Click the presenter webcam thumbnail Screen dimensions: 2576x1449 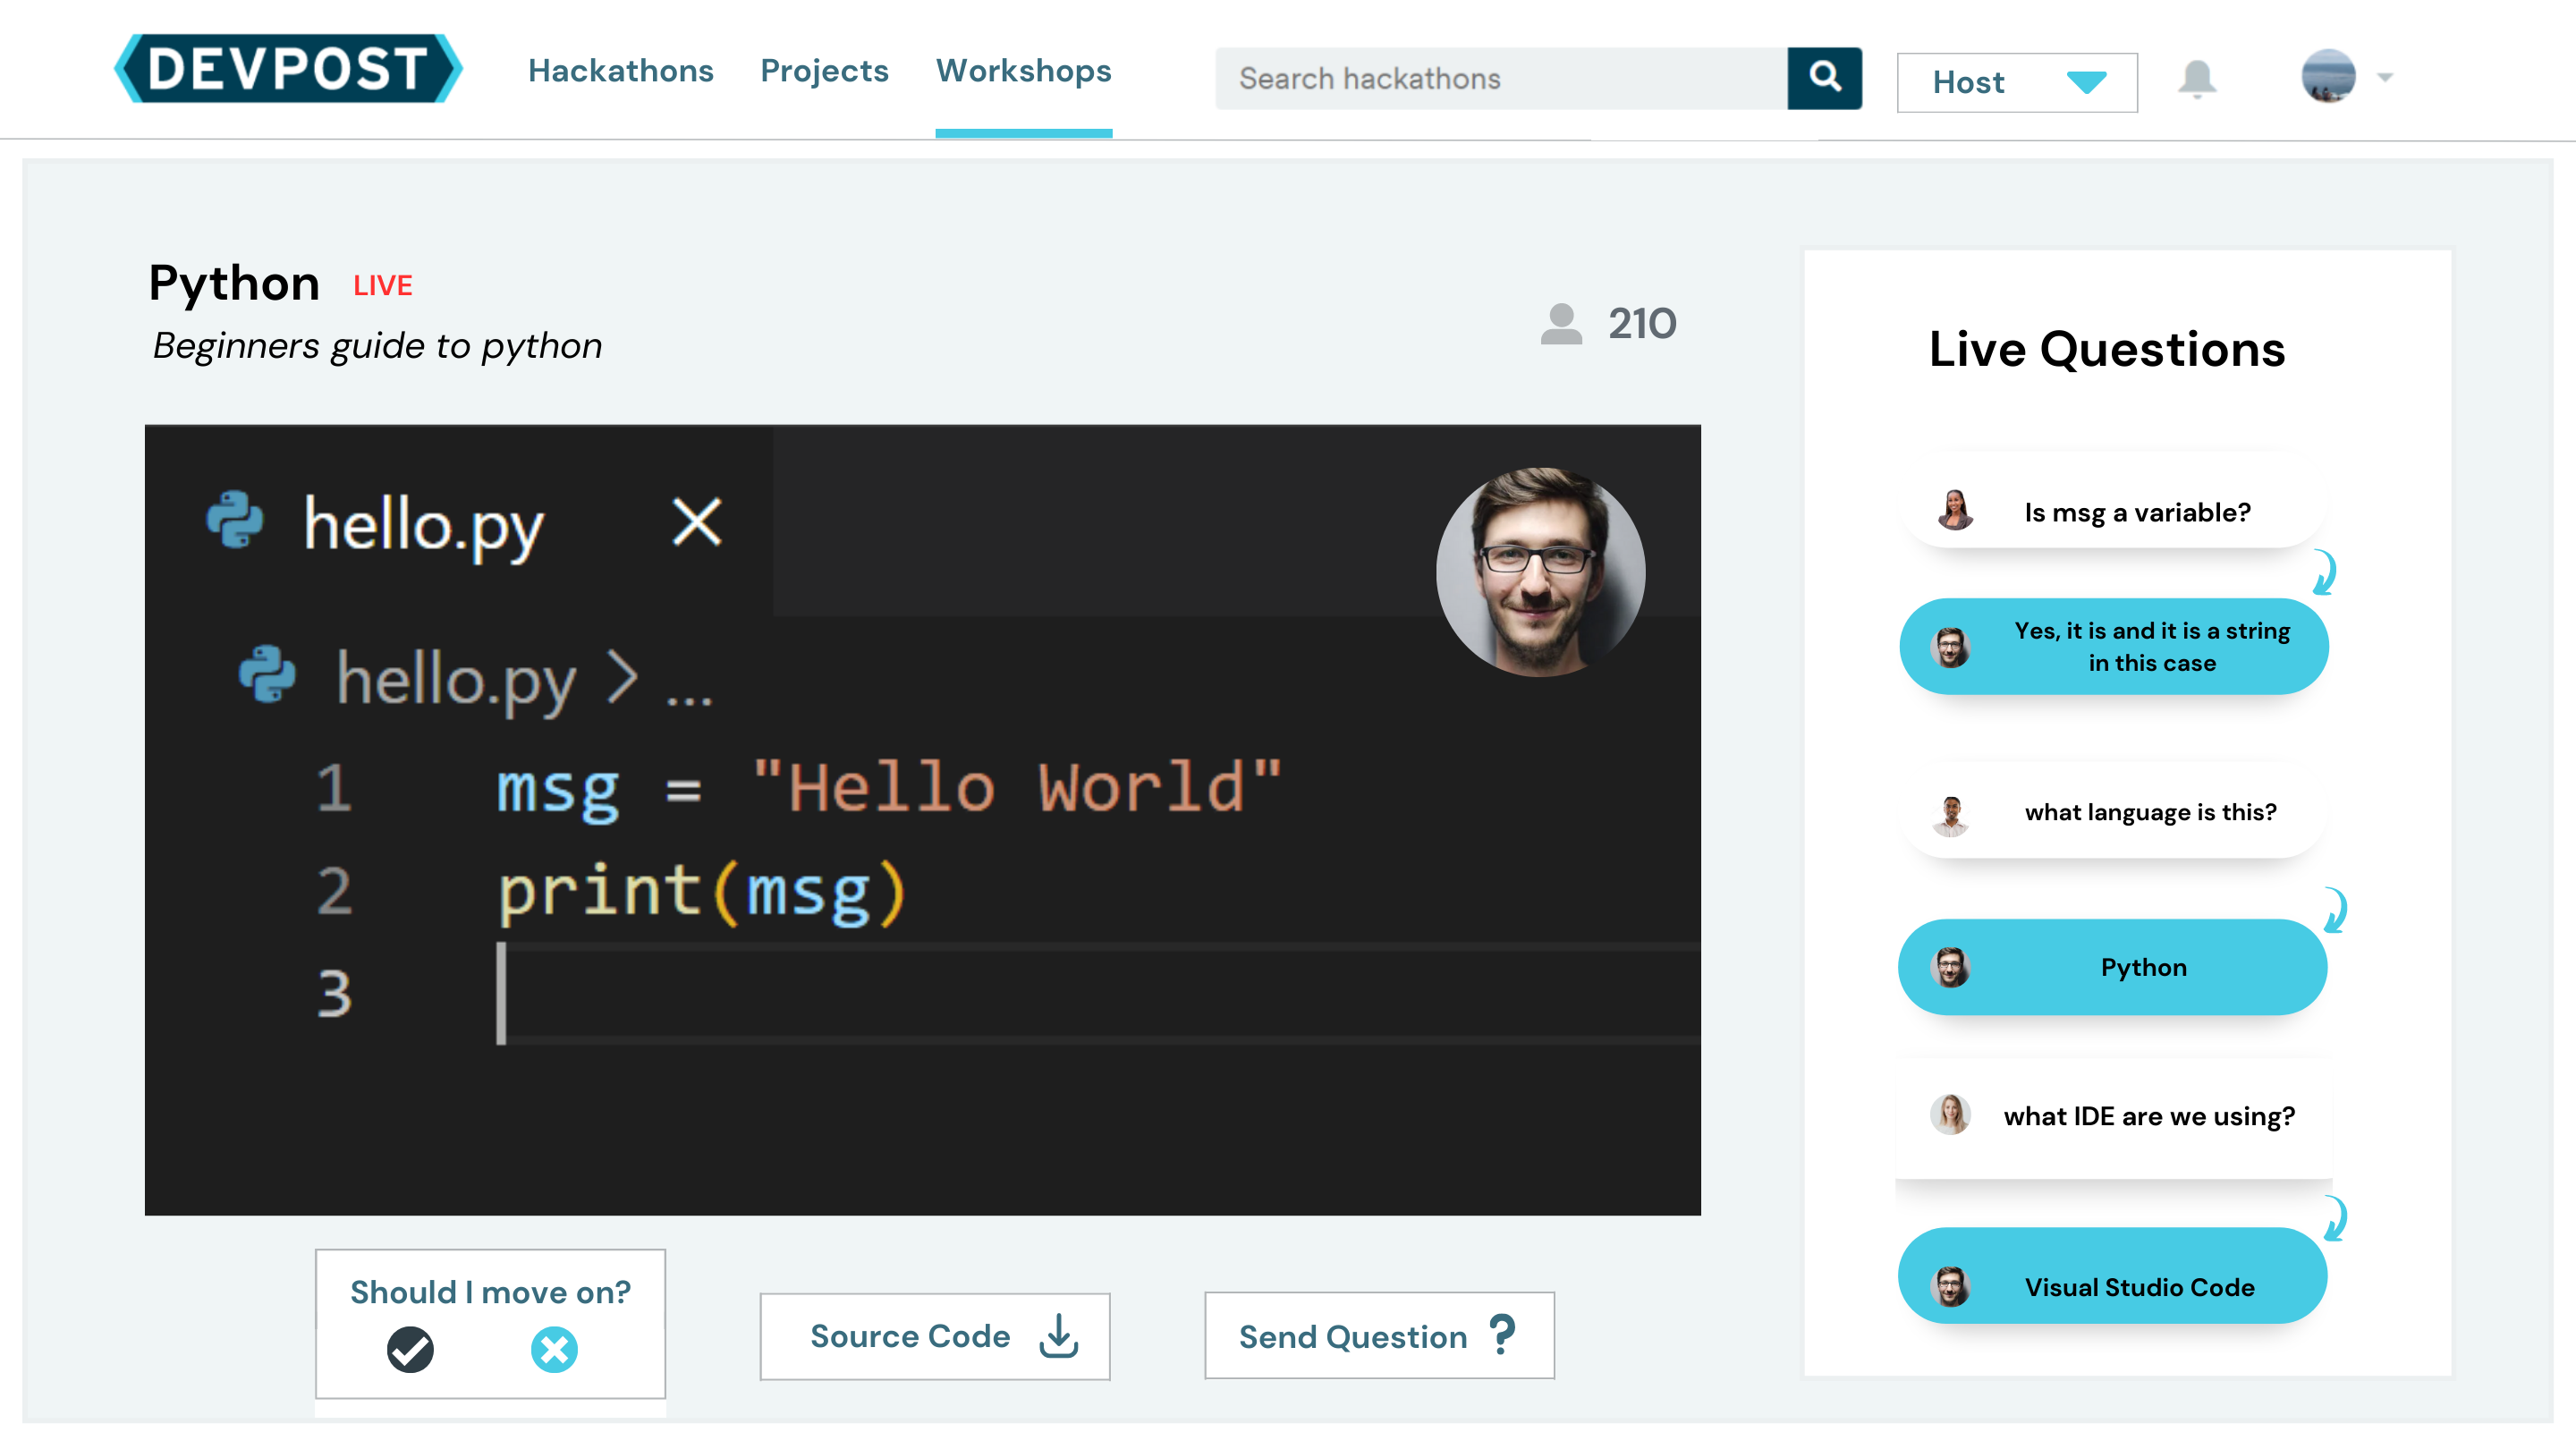point(1540,572)
